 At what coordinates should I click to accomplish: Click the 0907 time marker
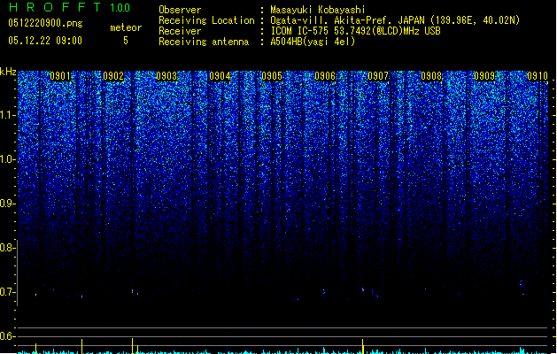coord(378,76)
